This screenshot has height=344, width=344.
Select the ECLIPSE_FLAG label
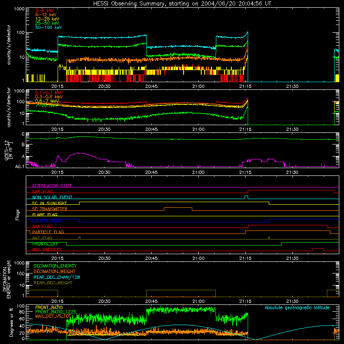pos(47,221)
